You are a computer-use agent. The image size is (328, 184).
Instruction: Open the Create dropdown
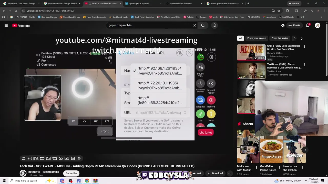294,25
